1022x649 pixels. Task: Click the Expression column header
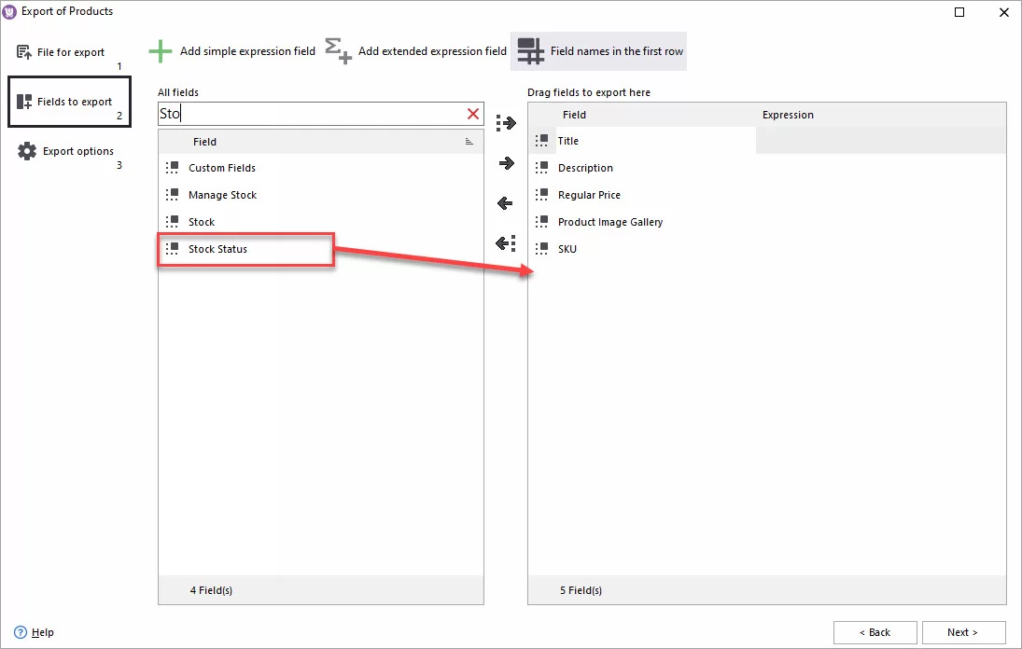788,115
